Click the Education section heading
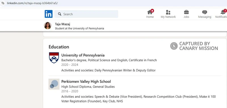Screen dimensions: 227x108 click(x=59, y=47)
